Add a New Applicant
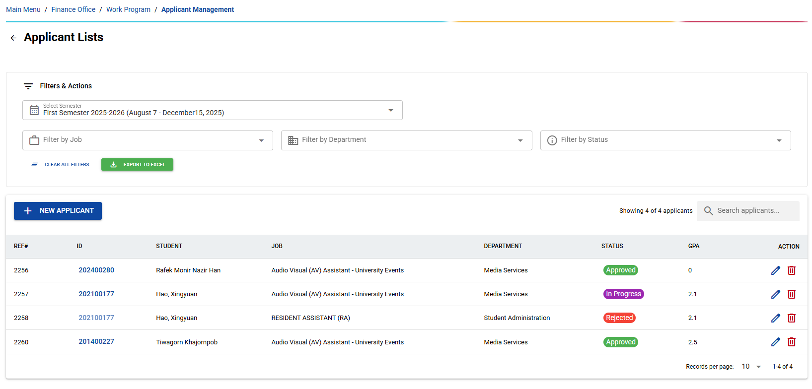The image size is (812, 389). click(58, 211)
